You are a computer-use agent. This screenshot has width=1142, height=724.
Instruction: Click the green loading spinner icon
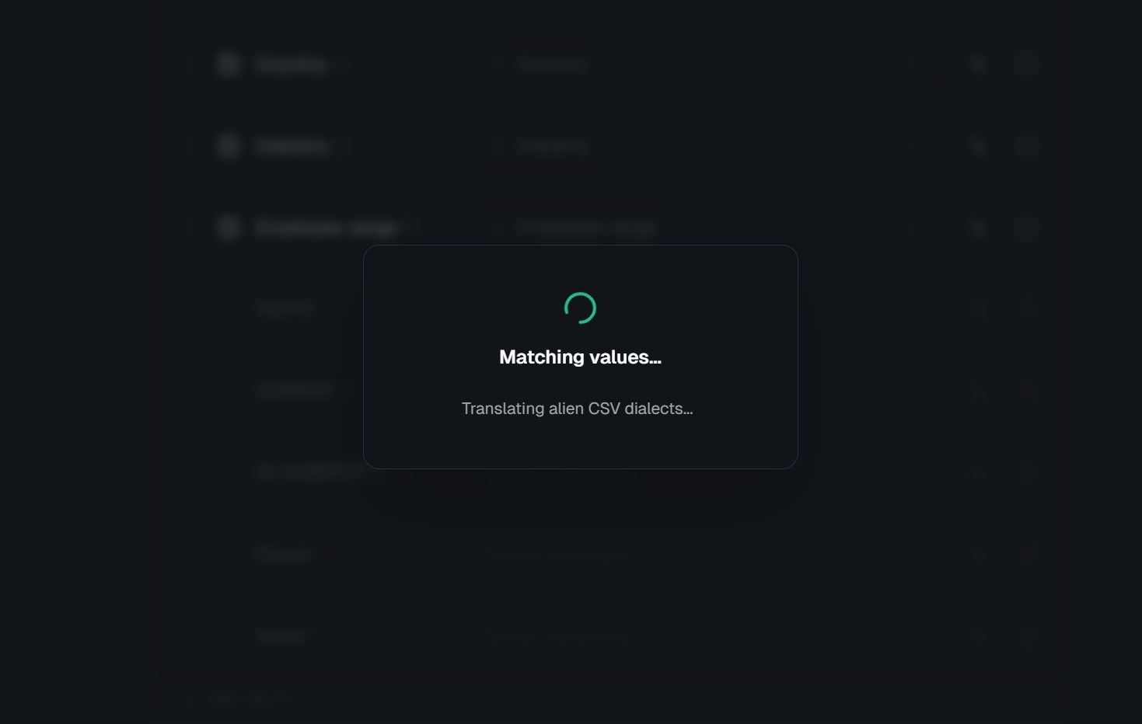(580, 308)
